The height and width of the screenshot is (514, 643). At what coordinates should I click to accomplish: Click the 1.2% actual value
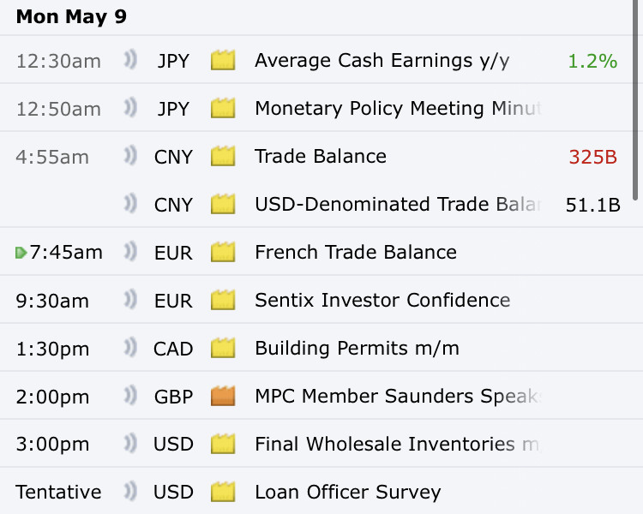click(592, 61)
